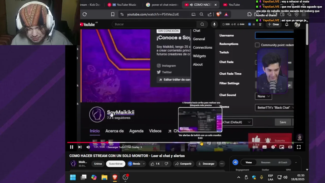Enable theater mode view
325x183 pixels.
290,147
